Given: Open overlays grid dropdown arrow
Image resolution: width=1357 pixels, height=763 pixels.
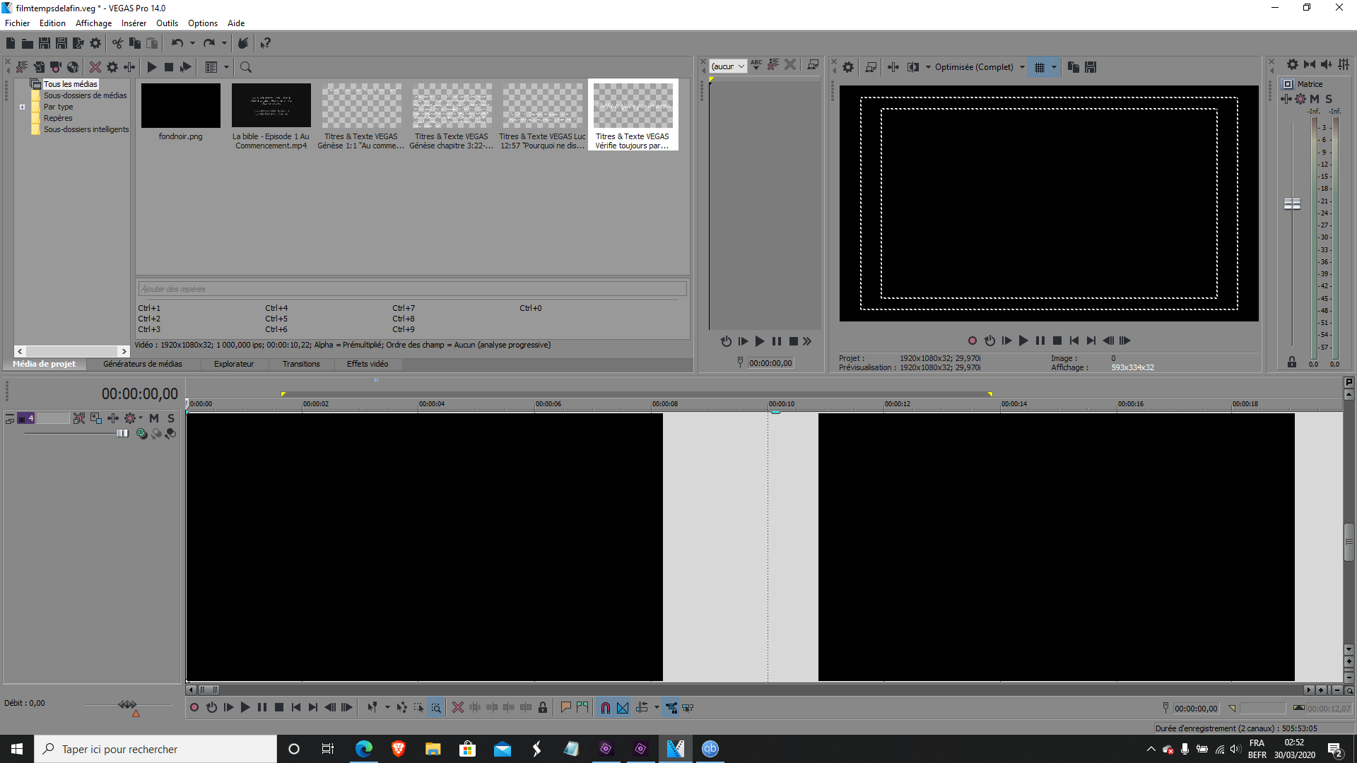Looking at the screenshot, I should point(1054,67).
